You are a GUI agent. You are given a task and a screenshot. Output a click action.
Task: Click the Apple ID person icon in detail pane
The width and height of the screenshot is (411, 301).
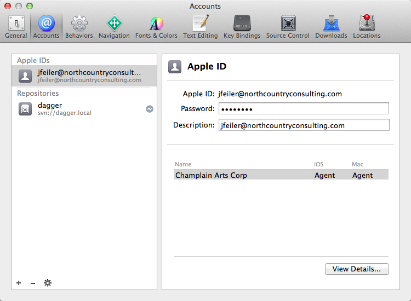175,67
